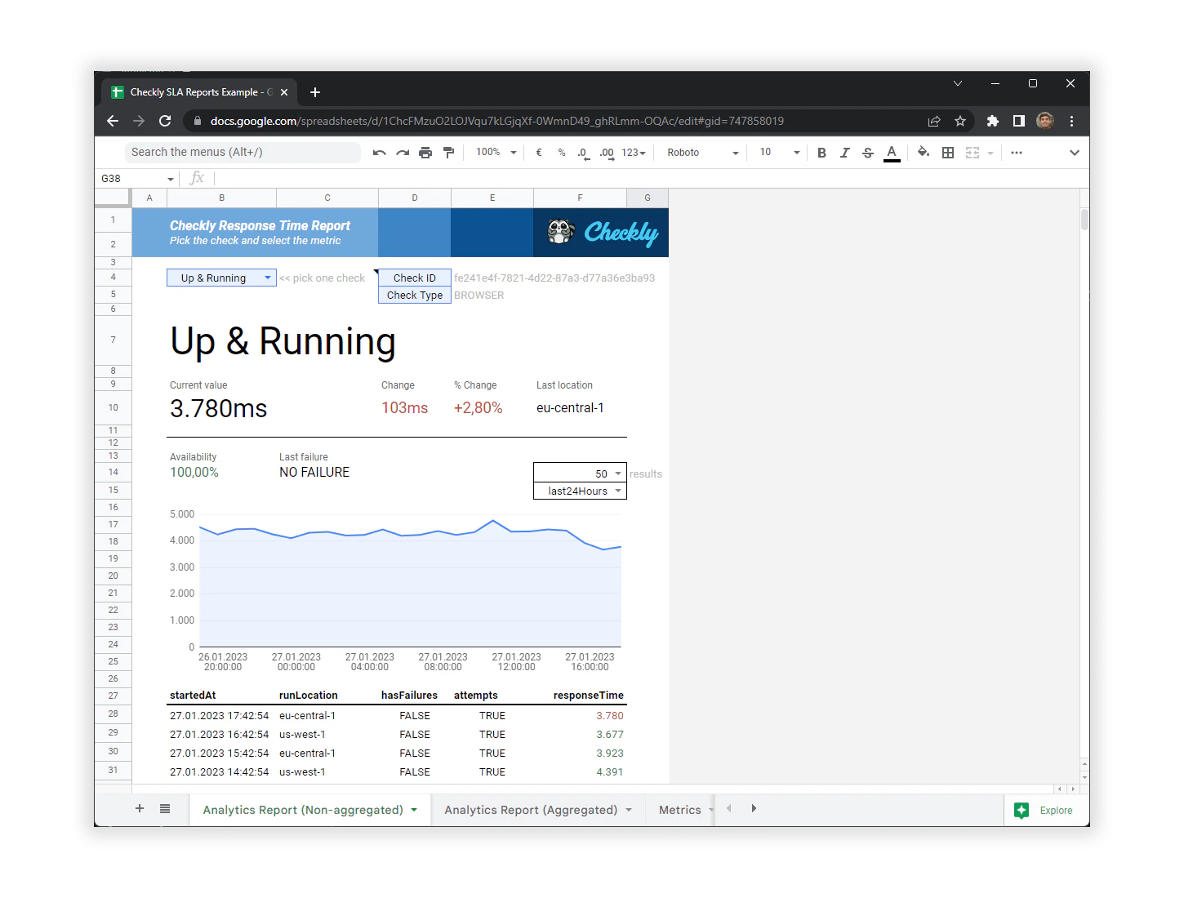This screenshot has width=1184, height=898.
Task: Open the text color picker
Action: pos(892,152)
